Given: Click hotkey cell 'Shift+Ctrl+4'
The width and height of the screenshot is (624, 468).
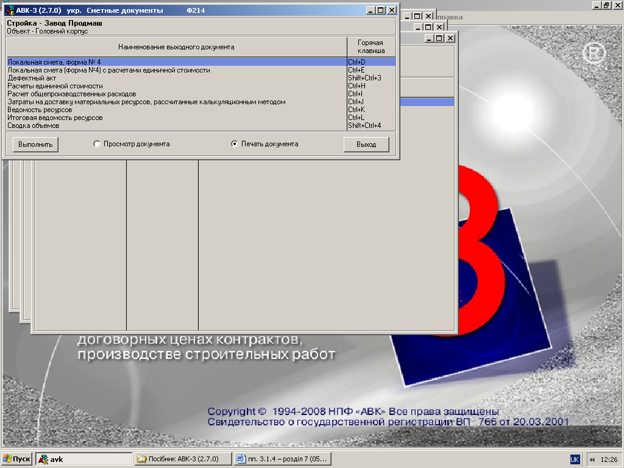Looking at the screenshot, I should click(x=371, y=126).
